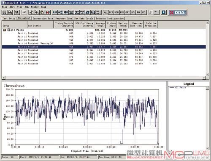Open the Endpoint Configuration tab
Image resolution: width=211 pixels, height=161 pixels.
click(110, 19)
